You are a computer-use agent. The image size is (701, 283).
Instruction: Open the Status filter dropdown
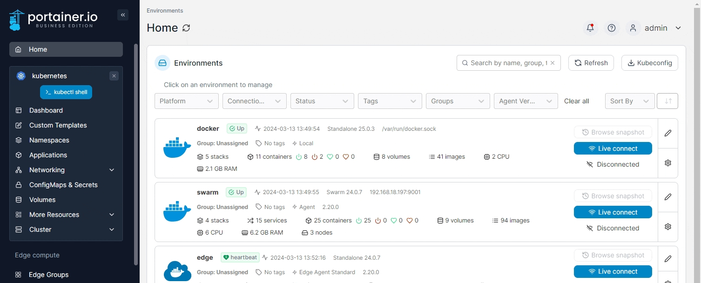(x=322, y=101)
